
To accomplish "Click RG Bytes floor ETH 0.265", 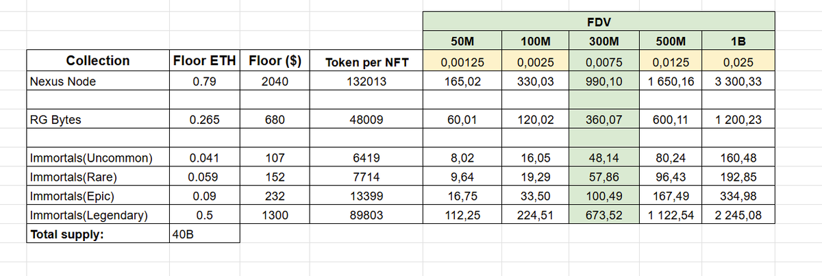I will 205,120.
